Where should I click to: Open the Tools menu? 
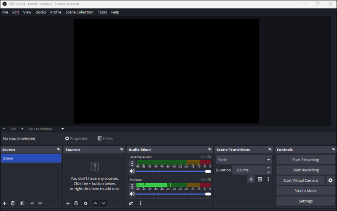coord(102,12)
